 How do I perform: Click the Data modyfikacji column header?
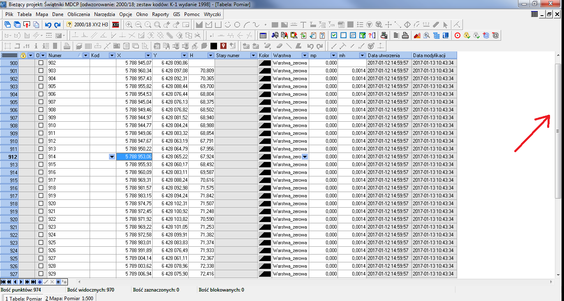click(x=434, y=55)
